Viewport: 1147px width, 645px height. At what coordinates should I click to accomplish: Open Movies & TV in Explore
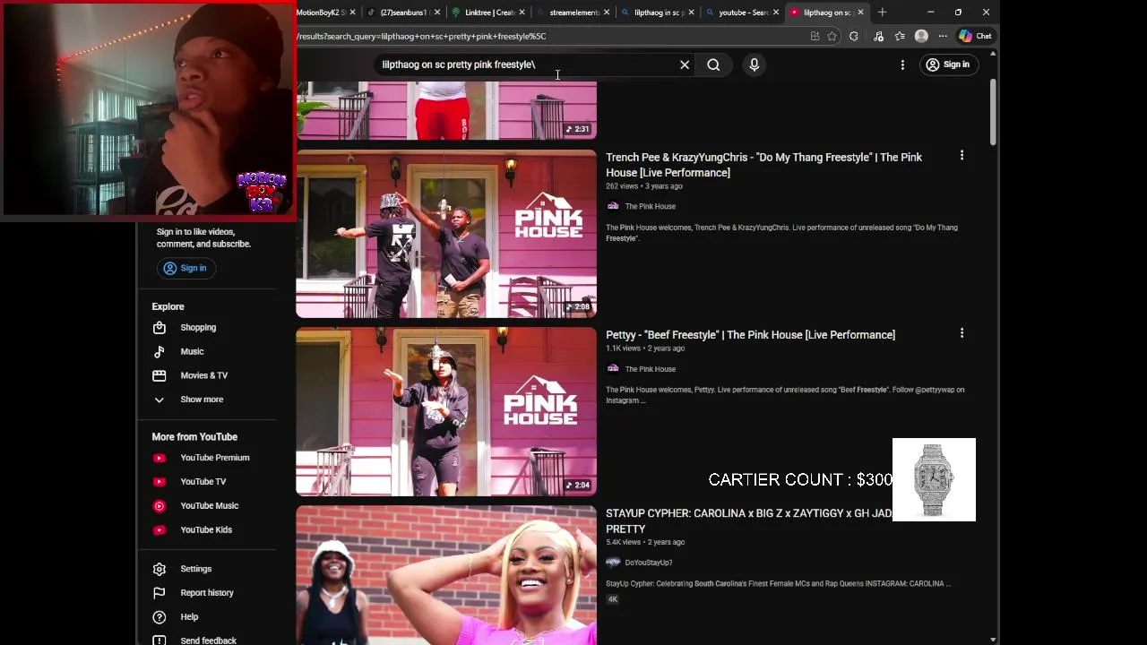[203, 375]
